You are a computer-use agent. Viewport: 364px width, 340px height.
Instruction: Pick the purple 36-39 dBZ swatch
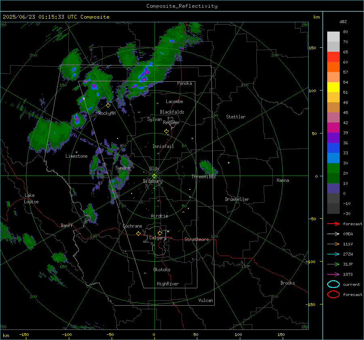point(333,138)
